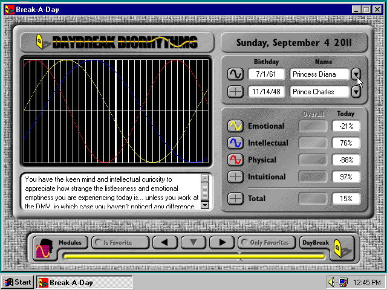The width and height of the screenshot is (387, 290).
Task: Minimize the Break-A-Day window
Action: (x=356, y=10)
